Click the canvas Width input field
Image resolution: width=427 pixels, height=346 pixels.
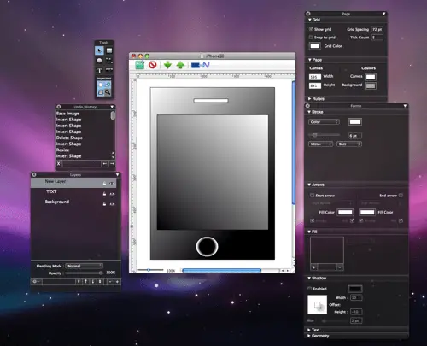click(x=315, y=77)
